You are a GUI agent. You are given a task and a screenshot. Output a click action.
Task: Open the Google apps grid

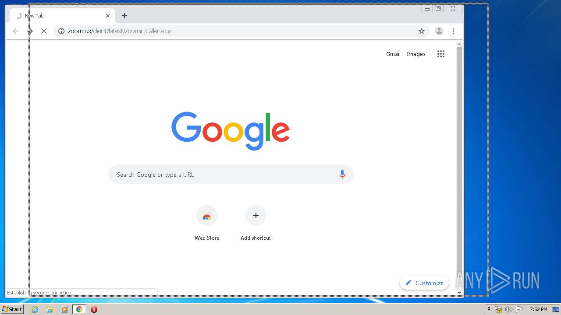441,54
